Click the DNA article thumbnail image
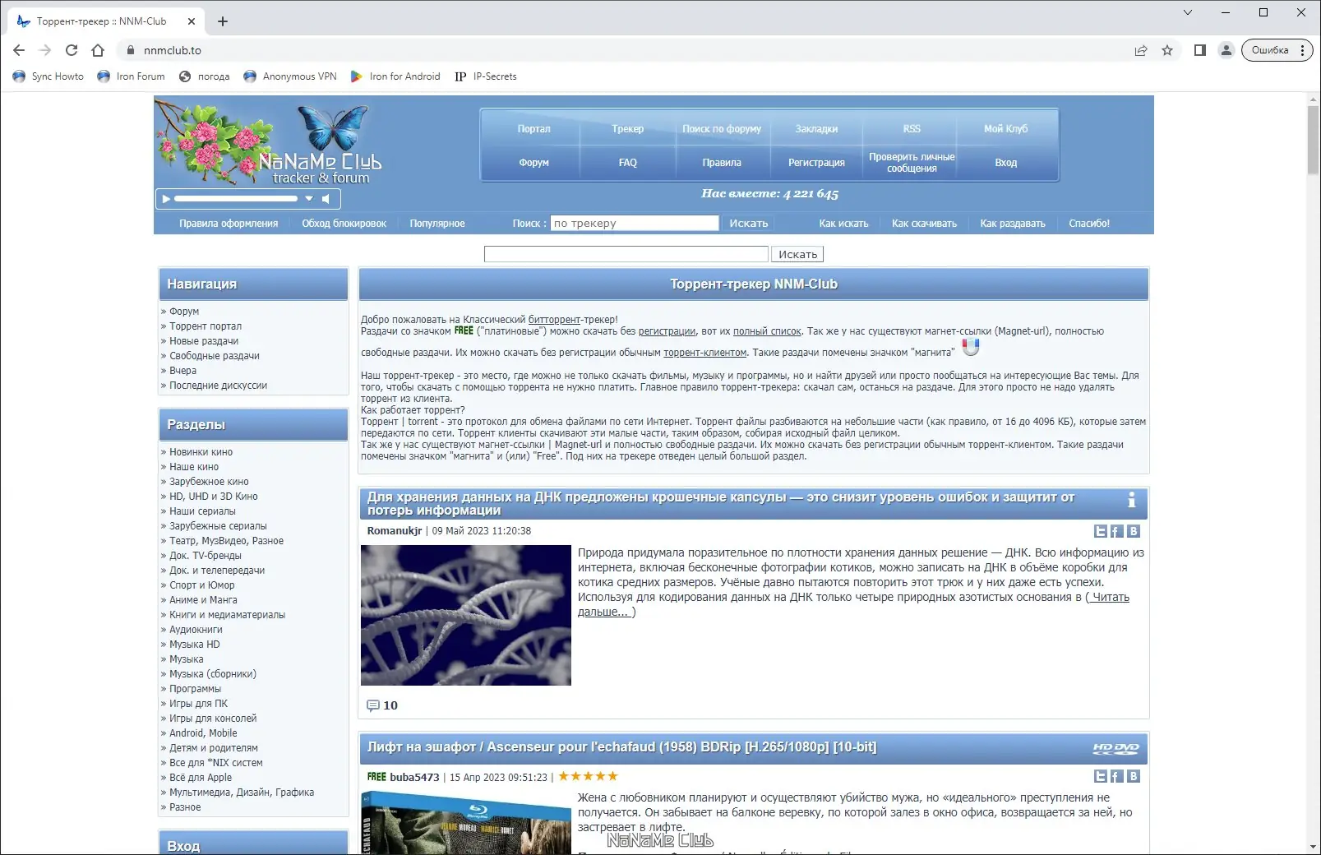 coord(466,615)
